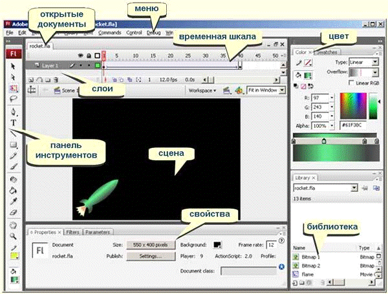This screenshot has width=388, height=294.
Task: Click the Edit Symbols icon
Action: (239, 90)
